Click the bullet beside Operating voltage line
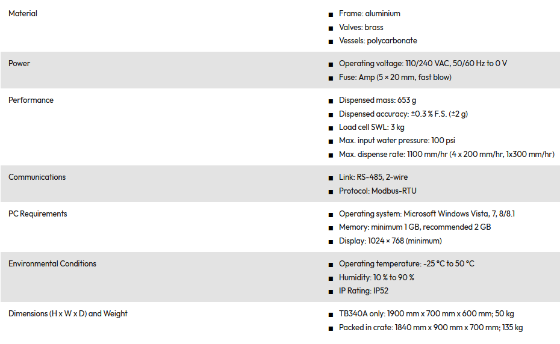 (331, 64)
